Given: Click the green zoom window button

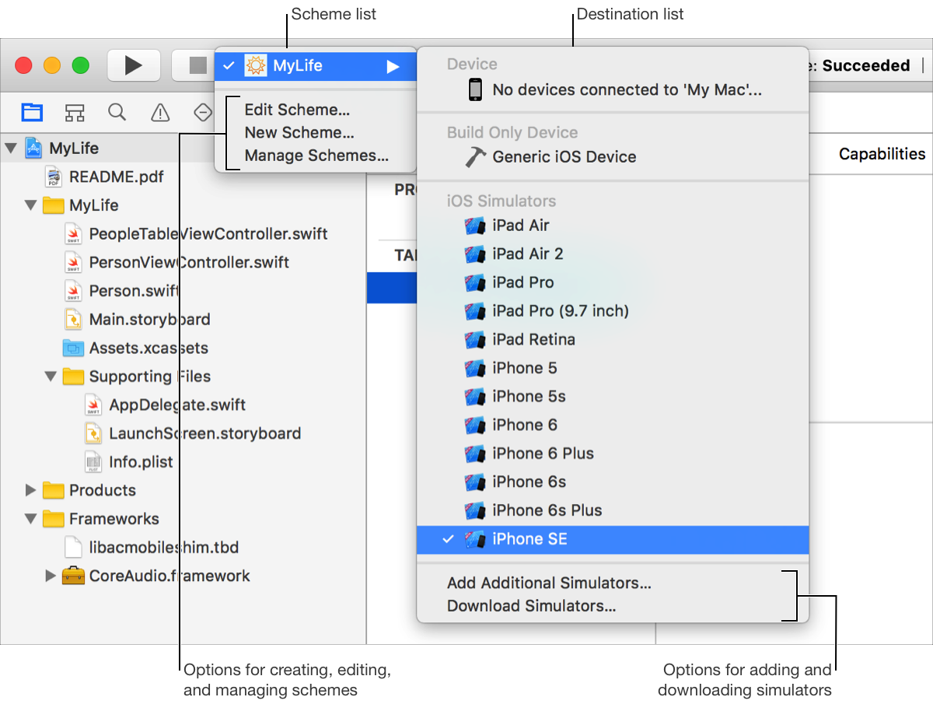Looking at the screenshot, I should (x=80, y=65).
